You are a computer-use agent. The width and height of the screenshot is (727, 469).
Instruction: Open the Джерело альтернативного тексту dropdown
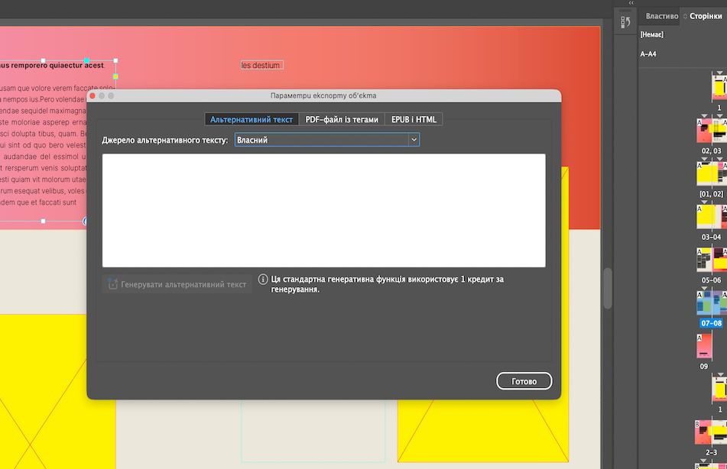(x=327, y=140)
